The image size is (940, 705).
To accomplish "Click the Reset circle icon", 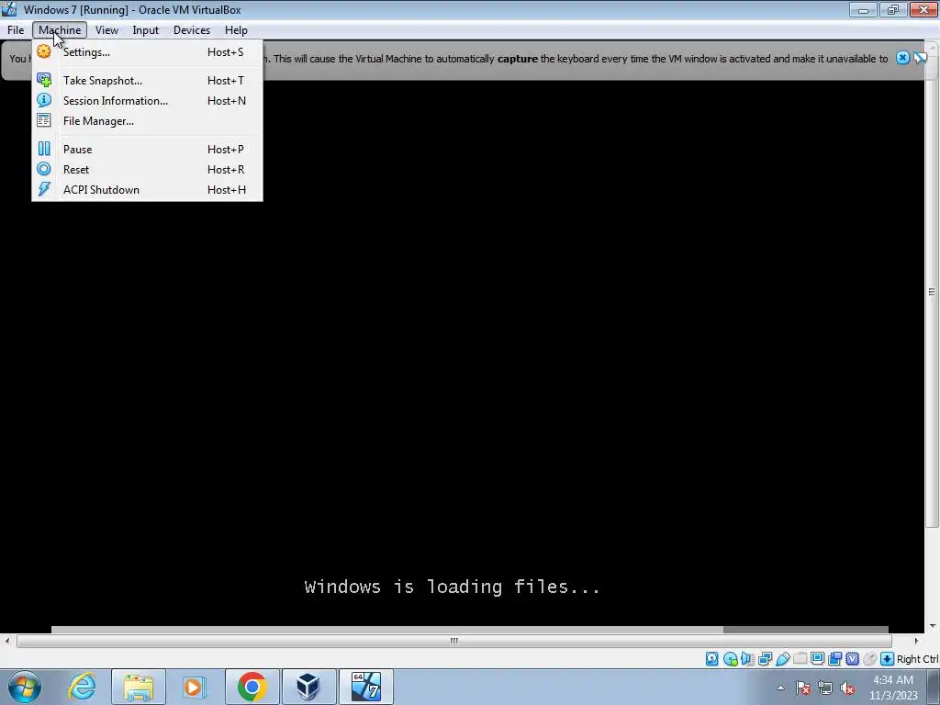I will coord(44,169).
